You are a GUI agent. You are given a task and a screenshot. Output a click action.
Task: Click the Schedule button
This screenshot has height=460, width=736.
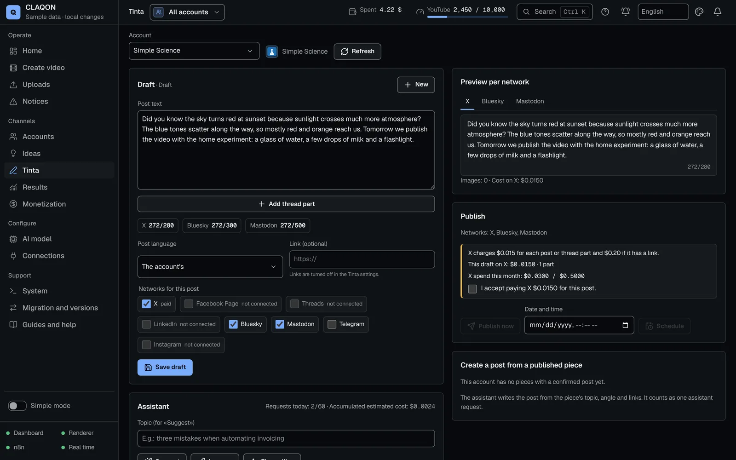[664, 326]
